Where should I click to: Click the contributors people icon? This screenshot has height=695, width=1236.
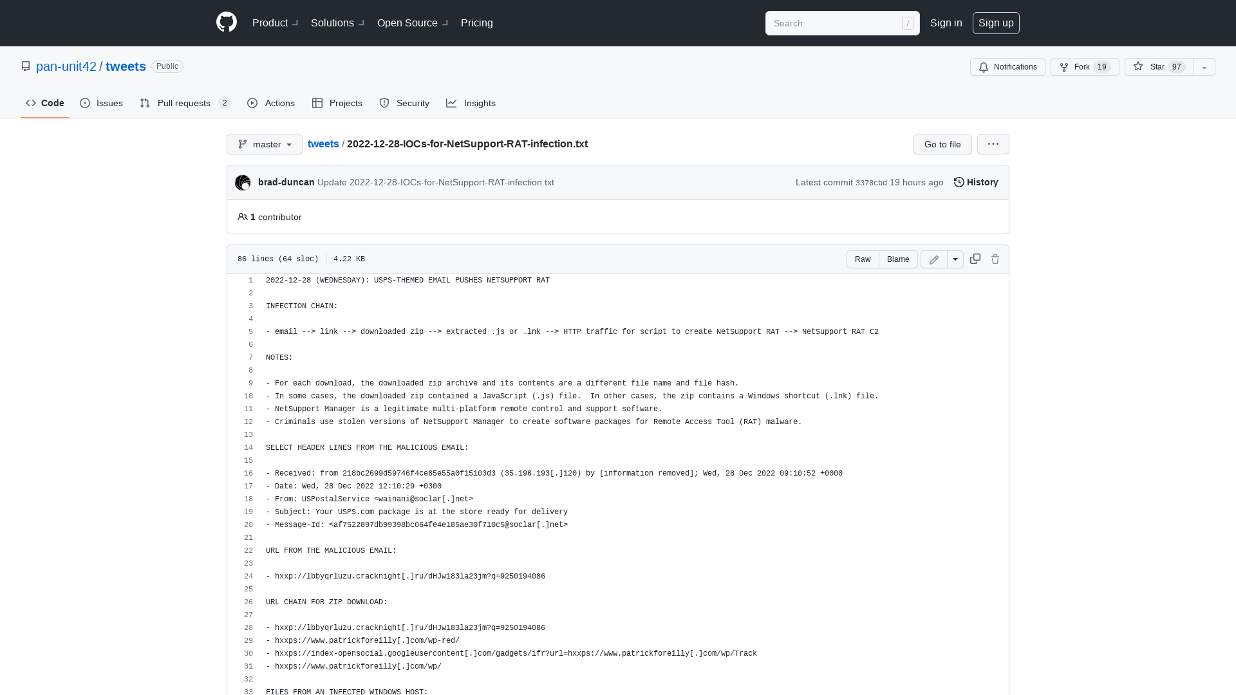point(242,217)
